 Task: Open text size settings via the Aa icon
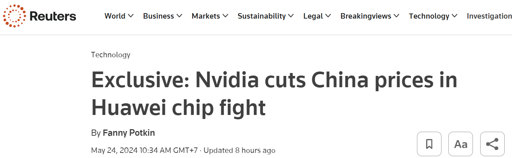pyautogui.click(x=460, y=144)
